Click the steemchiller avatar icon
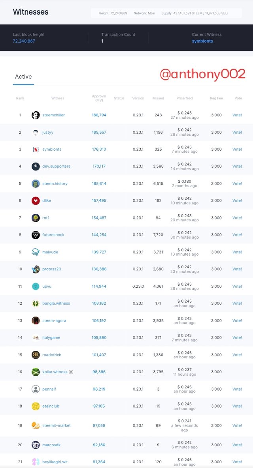The width and height of the screenshot is (253, 468). 36,115
